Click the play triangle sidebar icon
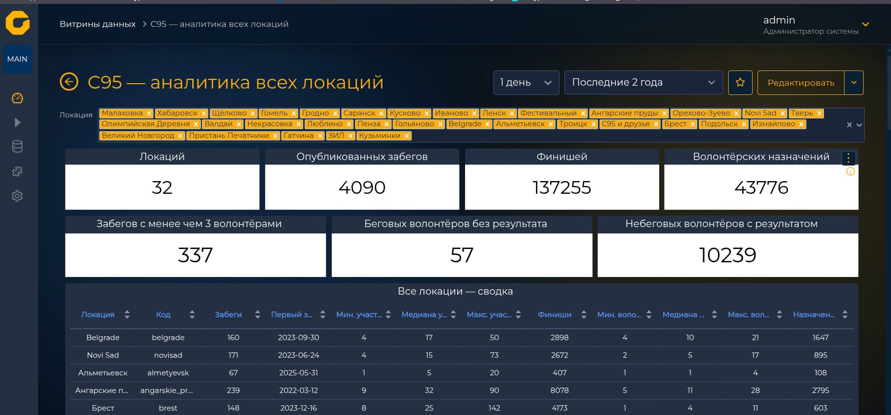 tap(17, 122)
